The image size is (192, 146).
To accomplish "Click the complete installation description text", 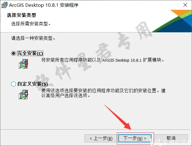I will (x=103, y=60).
